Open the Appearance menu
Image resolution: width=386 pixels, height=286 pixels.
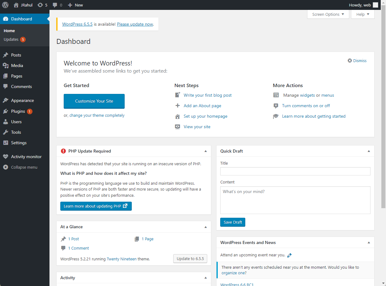pyautogui.click(x=22, y=100)
